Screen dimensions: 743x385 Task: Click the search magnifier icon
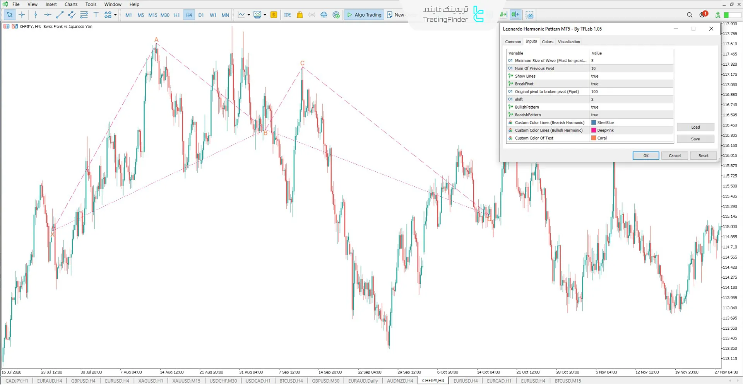point(689,15)
